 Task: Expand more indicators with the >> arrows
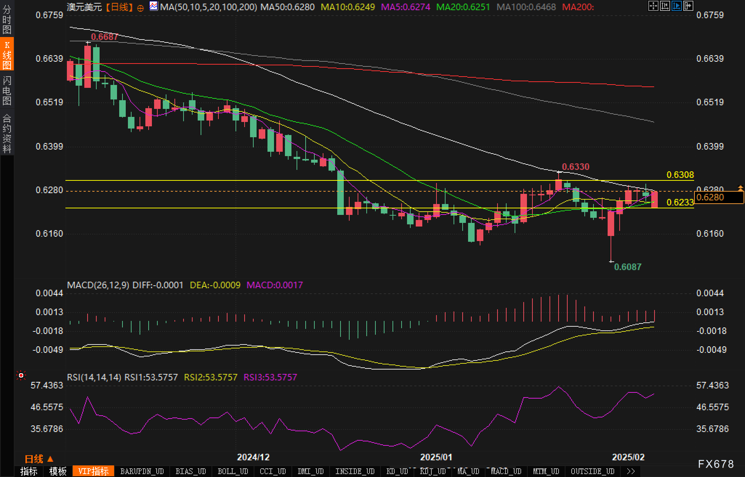click(x=631, y=471)
